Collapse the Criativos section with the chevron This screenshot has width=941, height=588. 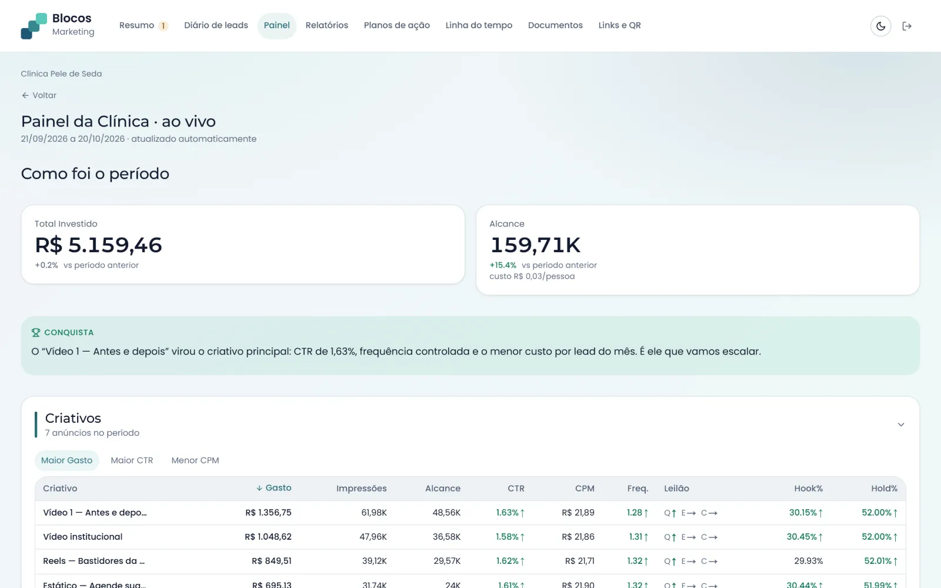point(900,425)
